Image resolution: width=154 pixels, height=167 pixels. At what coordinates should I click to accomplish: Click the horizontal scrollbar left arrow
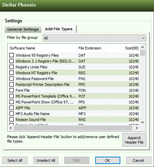(x=11, y=128)
